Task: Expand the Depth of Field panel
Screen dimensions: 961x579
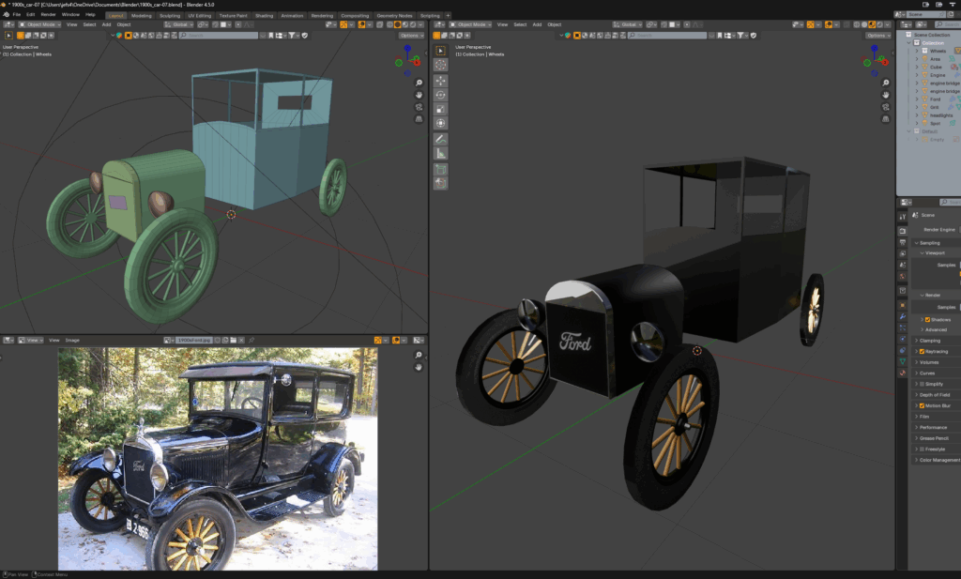Action: (x=934, y=394)
